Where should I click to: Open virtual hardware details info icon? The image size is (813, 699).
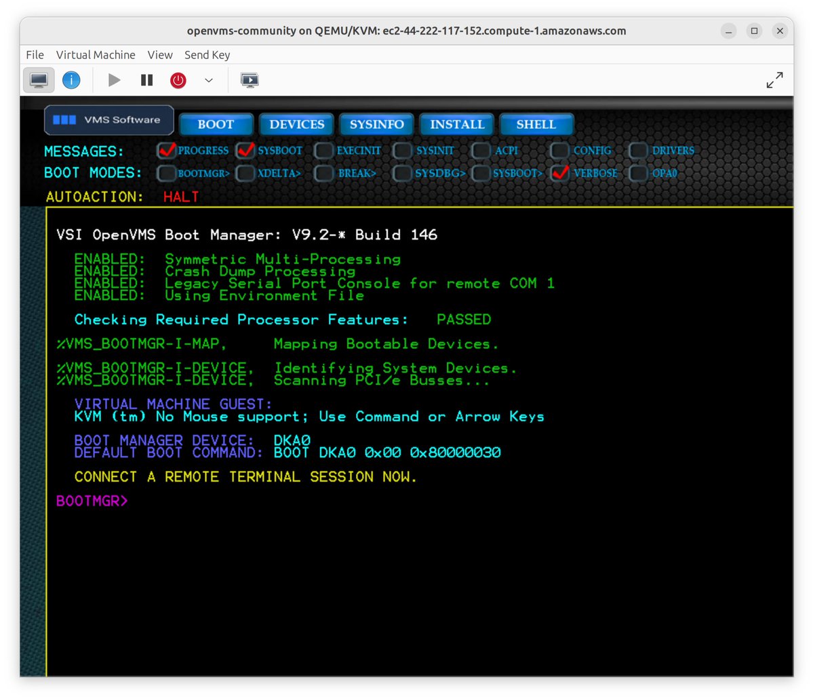72,80
